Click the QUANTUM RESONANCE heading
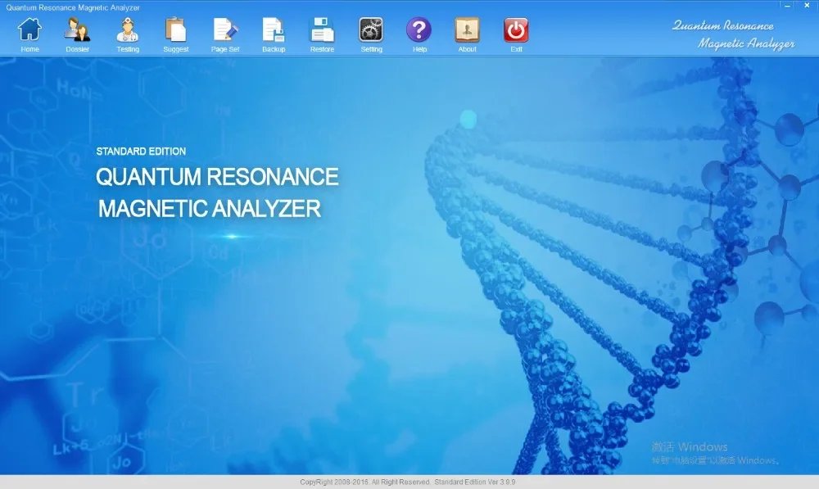 pos(217,177)
